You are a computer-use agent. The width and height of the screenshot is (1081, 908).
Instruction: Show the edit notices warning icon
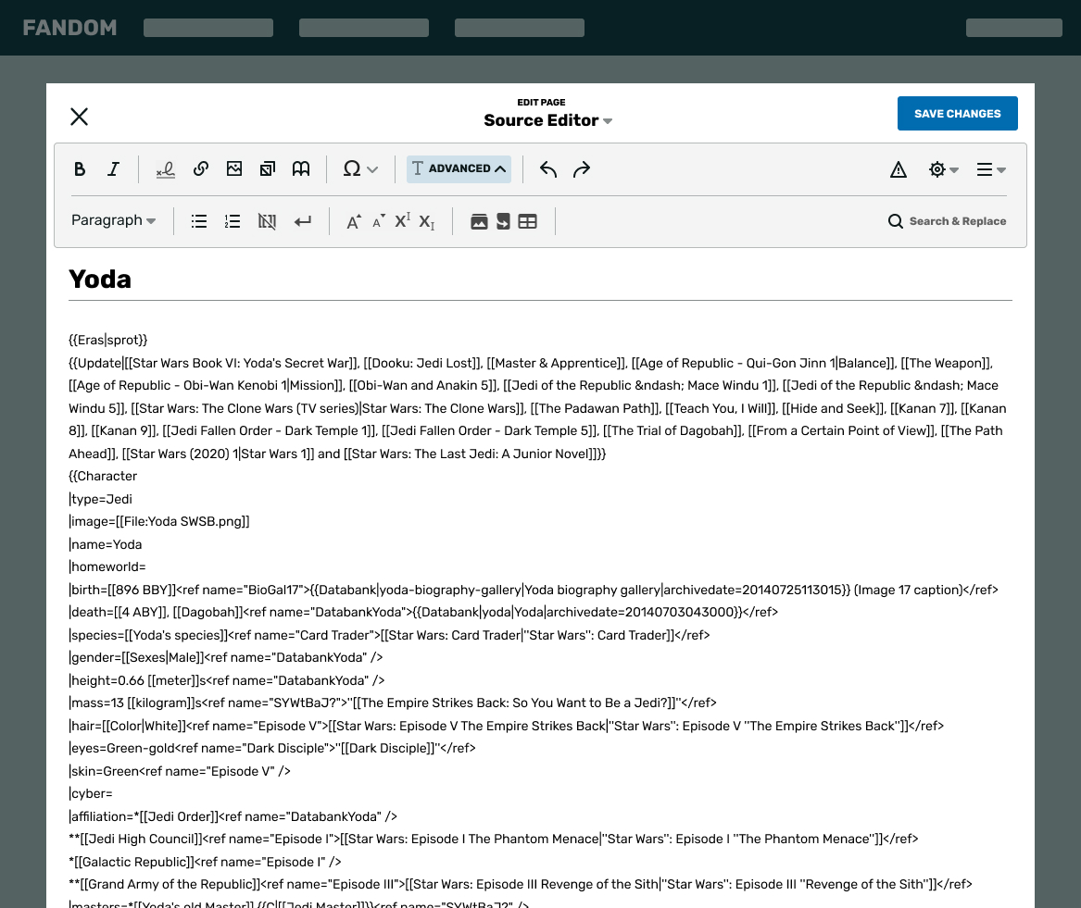tap(899, 169)
